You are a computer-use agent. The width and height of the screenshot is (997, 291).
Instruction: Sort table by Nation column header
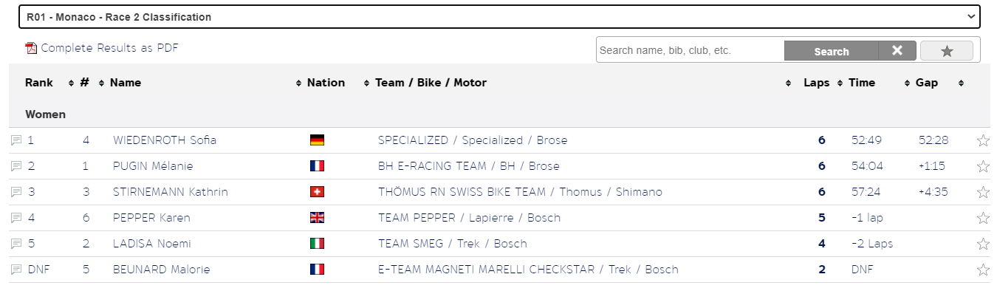click(326, 83)
